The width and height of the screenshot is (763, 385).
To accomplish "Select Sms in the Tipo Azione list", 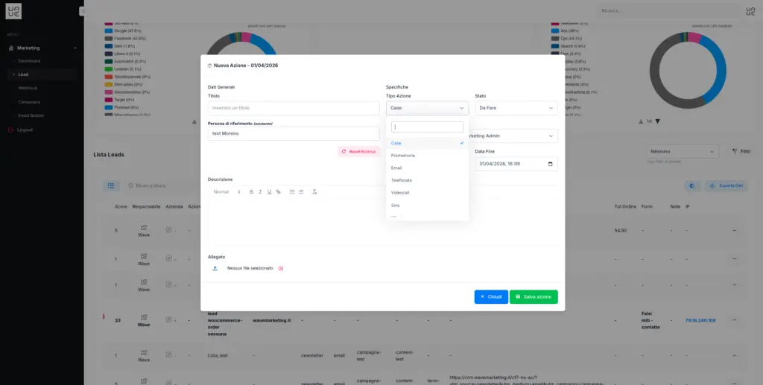I will [427, 206].
